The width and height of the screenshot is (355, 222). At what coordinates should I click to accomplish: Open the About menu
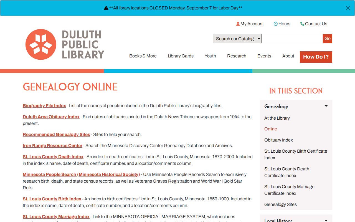pos(288,56)
